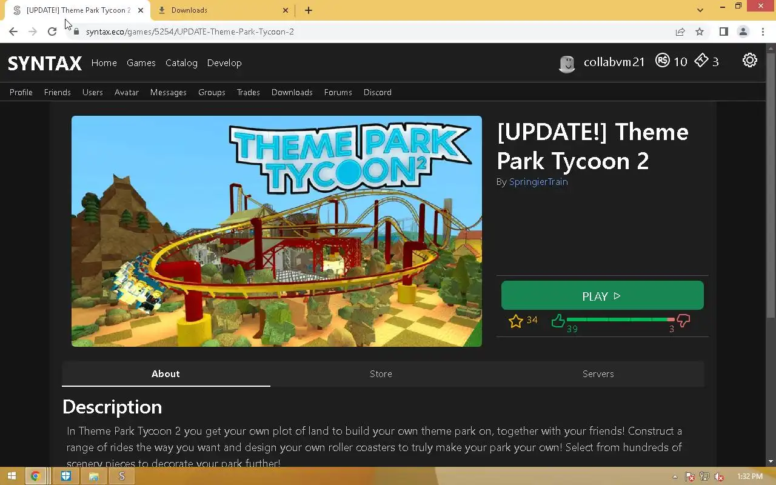Image resolution: width=776 pixels, height=485 pixels.
Task: Click network icon in system tray
Action: (704, 477)
